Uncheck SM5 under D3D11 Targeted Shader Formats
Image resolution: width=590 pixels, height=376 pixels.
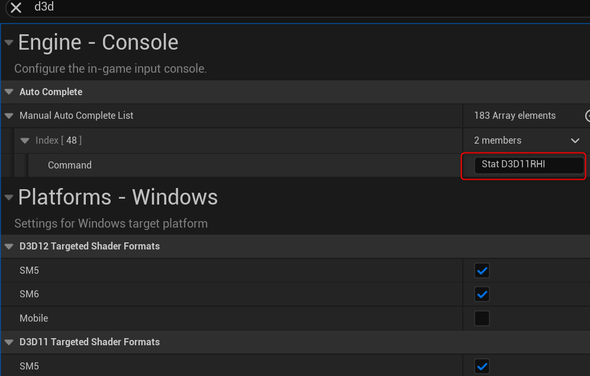[x=482, y=367]
